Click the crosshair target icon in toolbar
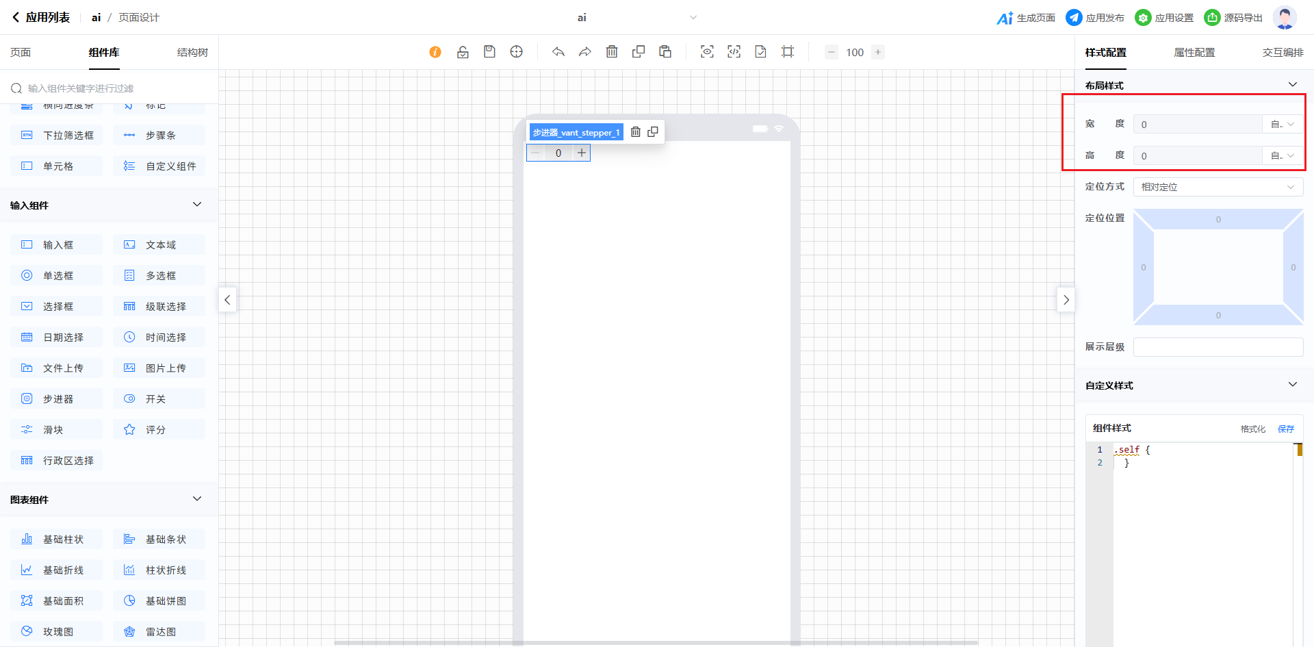Viewport: 1314px width, 647px height. (x=517, y=52)
